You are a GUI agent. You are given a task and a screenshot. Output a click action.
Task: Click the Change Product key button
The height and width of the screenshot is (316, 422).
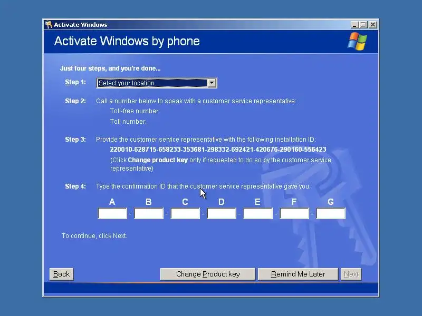208,274
